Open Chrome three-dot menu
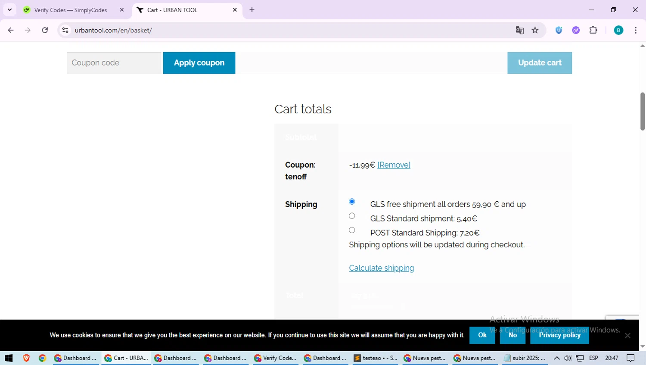Screen dimensions: 646x365 tap(636, 30)
